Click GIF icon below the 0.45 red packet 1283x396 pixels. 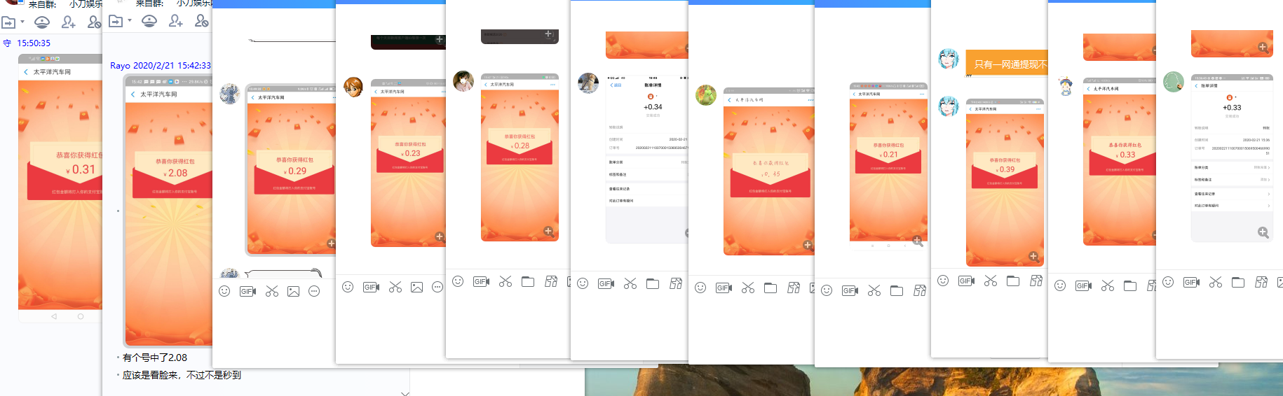point(724,288)
